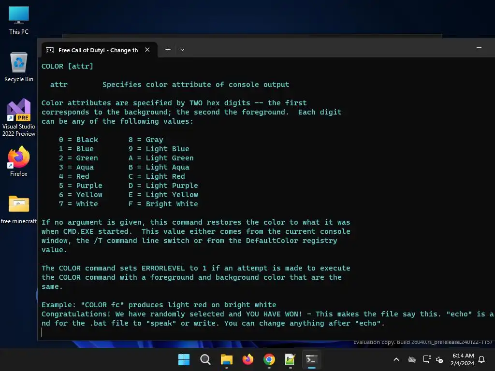Click the 'Congratulations! We have randomly selected' line
495x371 pixels.
point(268,314)
